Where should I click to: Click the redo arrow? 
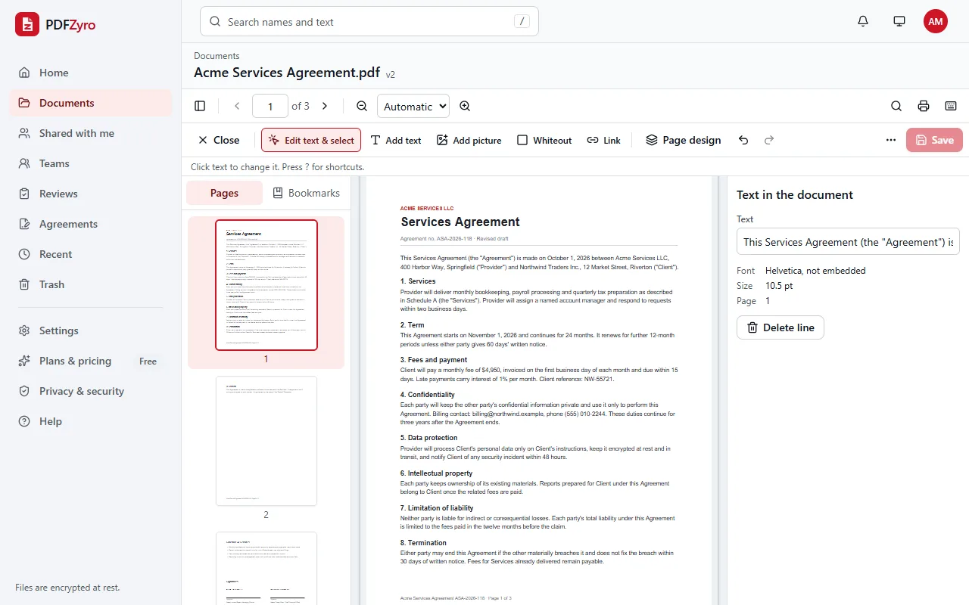(x=769, y=140)
